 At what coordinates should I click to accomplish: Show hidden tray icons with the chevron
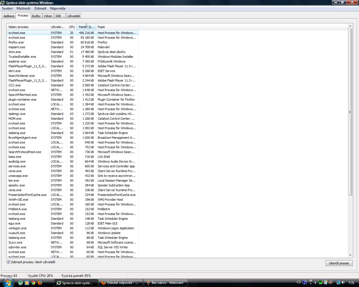[x=316, y=283]
